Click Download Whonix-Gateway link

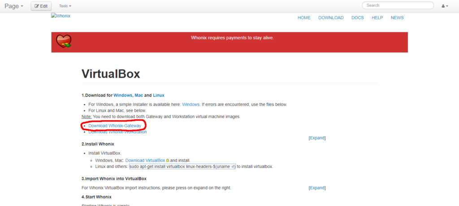115,126
